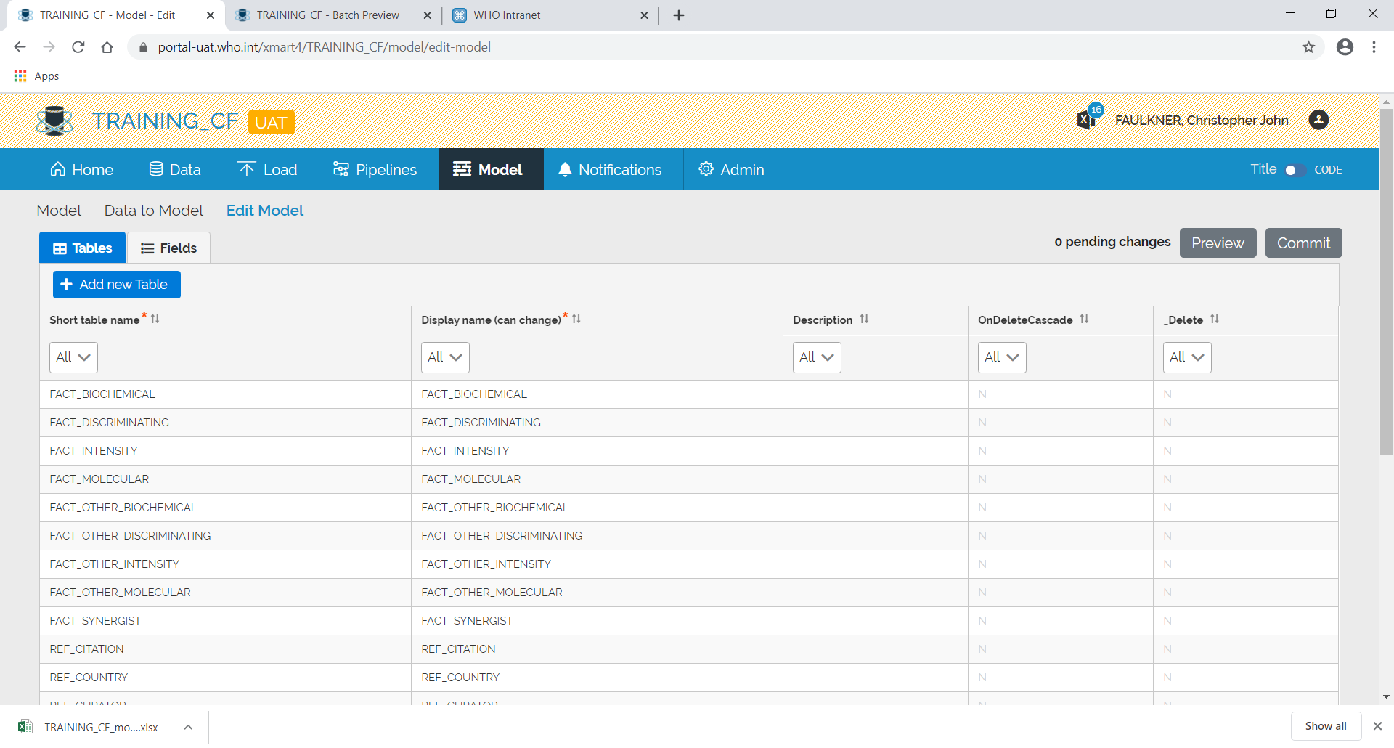
Task: Click the Edit Model link
Action: (265, 211)
